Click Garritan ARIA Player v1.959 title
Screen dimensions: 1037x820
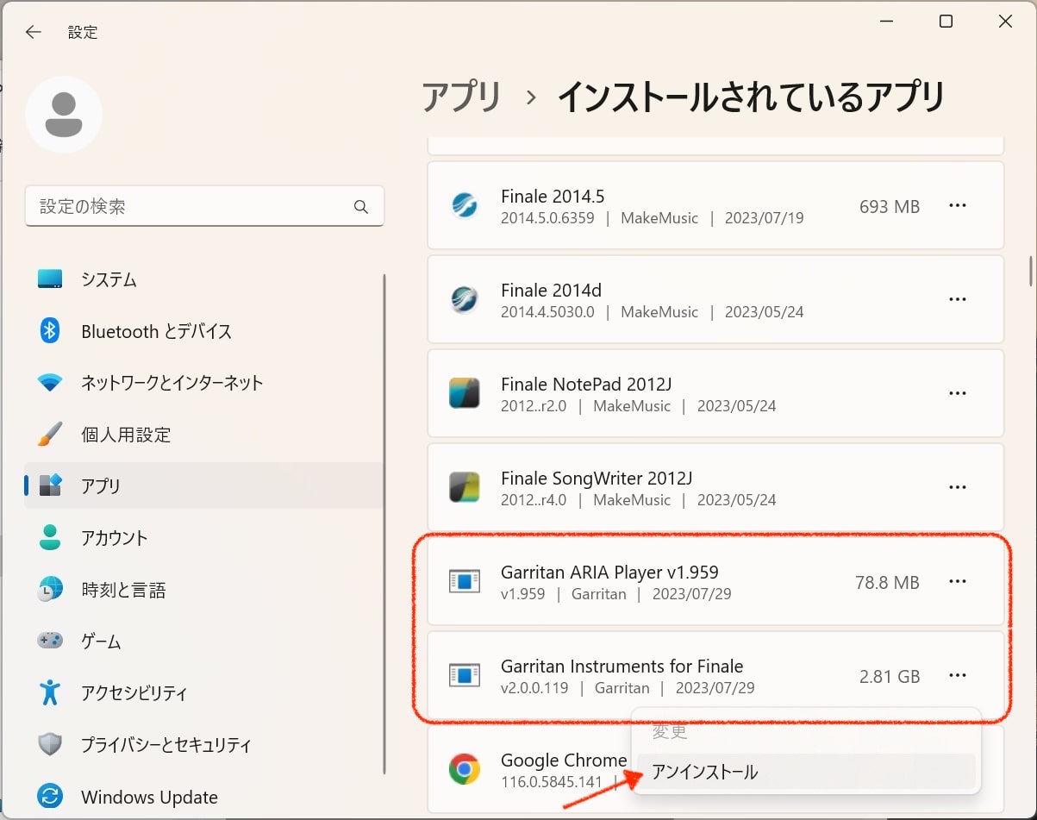click(609, 572)
